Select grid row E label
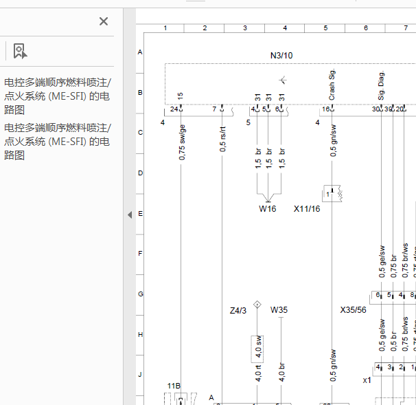 140,214
